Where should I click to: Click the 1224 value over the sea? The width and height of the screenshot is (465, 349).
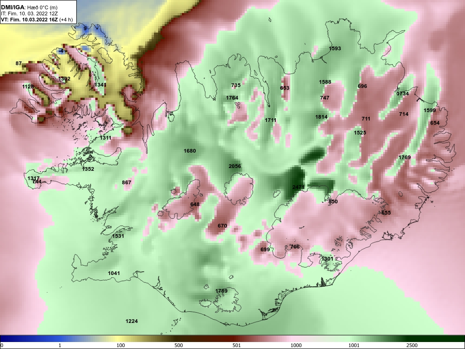pyautogui.click(x=132, y=321)
